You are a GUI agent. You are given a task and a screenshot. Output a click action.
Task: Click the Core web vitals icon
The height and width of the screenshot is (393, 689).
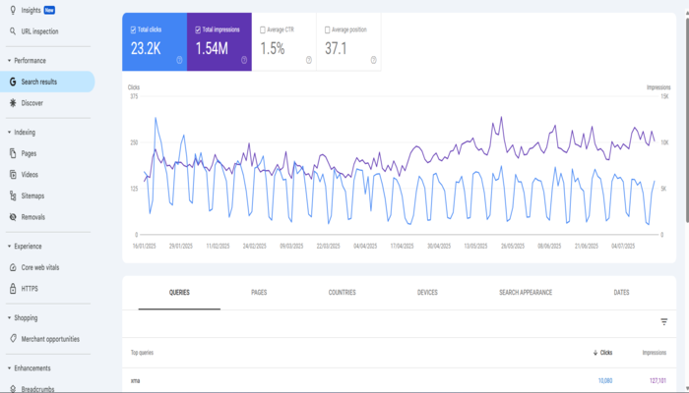click(x=12, y=267)
